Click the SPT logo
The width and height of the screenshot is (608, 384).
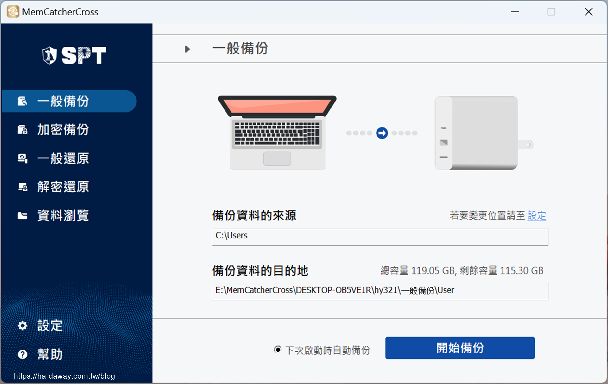(74, 56)
